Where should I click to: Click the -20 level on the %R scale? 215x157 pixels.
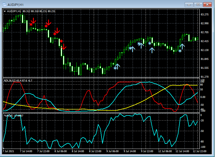pyautogui.click(x=202, y=121)
